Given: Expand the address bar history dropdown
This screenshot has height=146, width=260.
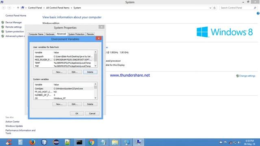Looking at the screenshot, I should point(210,8).
